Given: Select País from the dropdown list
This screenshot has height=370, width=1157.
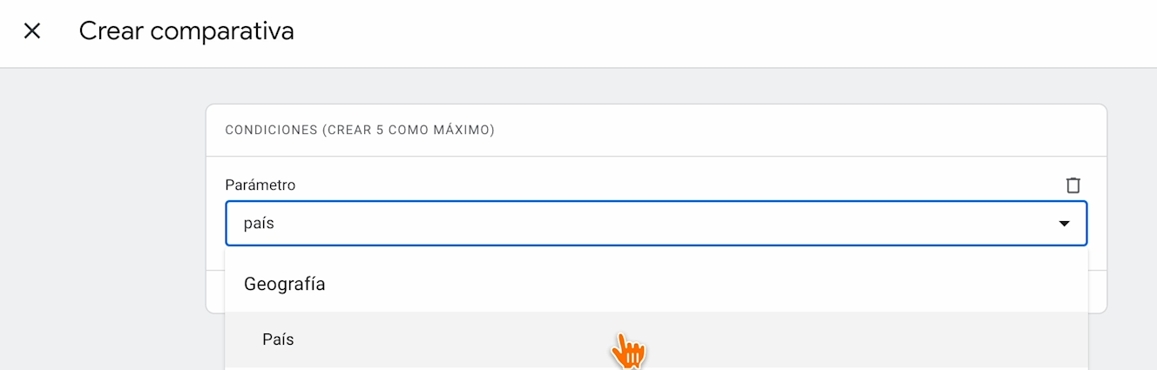Looking at the screenshot, I should pyautogui.click(x=279, y=340).
